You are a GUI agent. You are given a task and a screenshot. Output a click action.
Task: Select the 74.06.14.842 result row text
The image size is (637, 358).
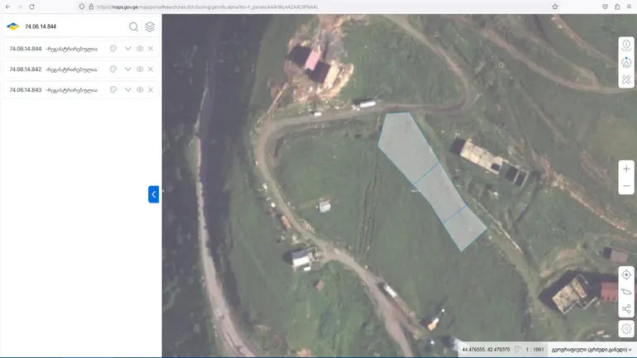coord(53,69)
